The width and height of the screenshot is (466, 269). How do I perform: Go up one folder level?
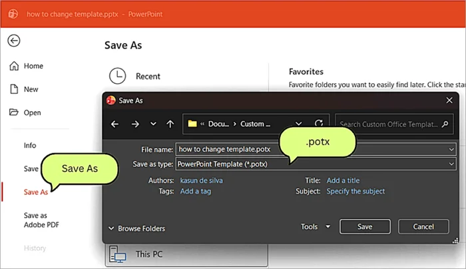click(x=170, y=124)
